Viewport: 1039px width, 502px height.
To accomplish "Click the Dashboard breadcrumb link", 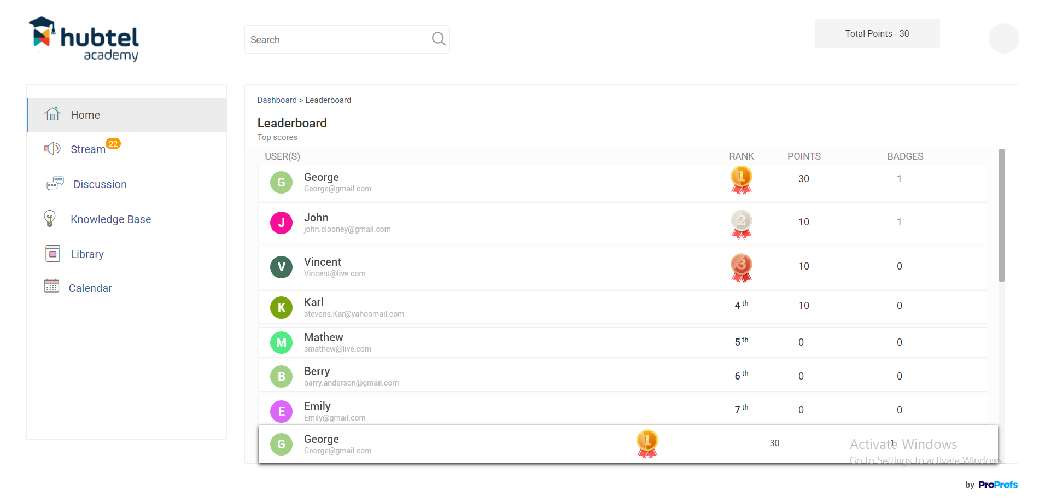I will pos(277,100).
